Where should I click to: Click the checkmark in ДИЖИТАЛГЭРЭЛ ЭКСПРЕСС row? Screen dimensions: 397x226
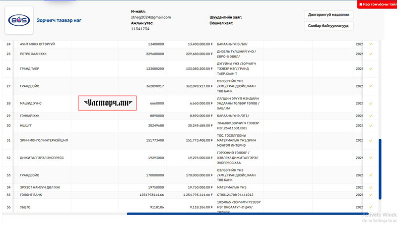click(x=371, y=158)
